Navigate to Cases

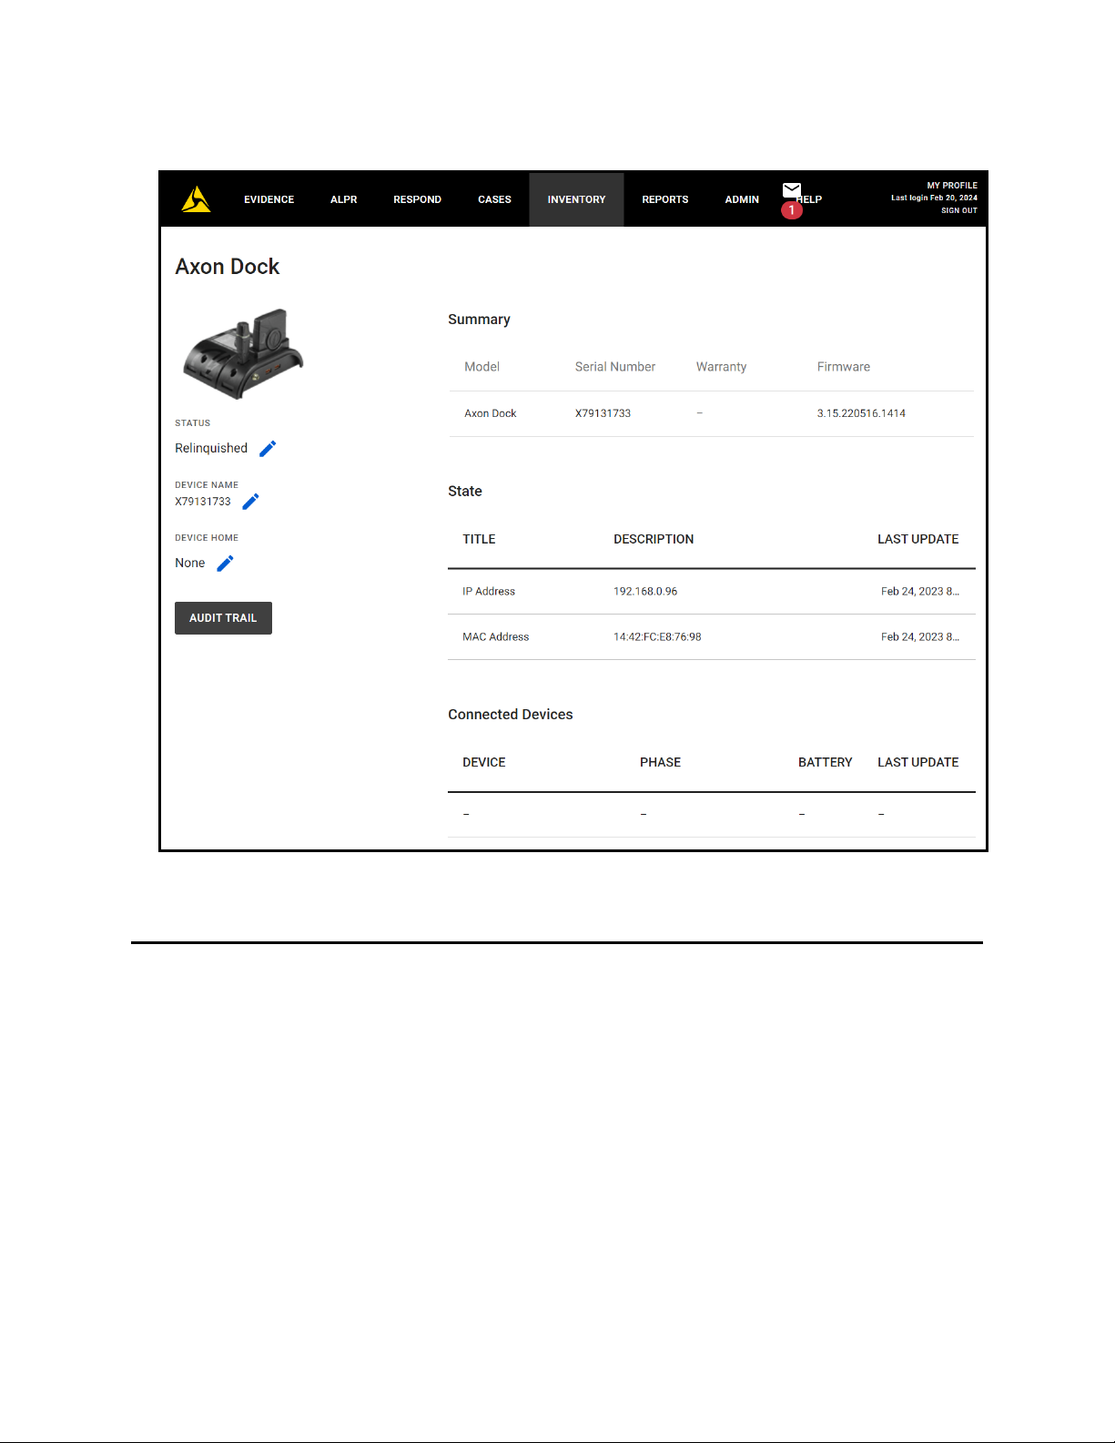coord(494,199)
